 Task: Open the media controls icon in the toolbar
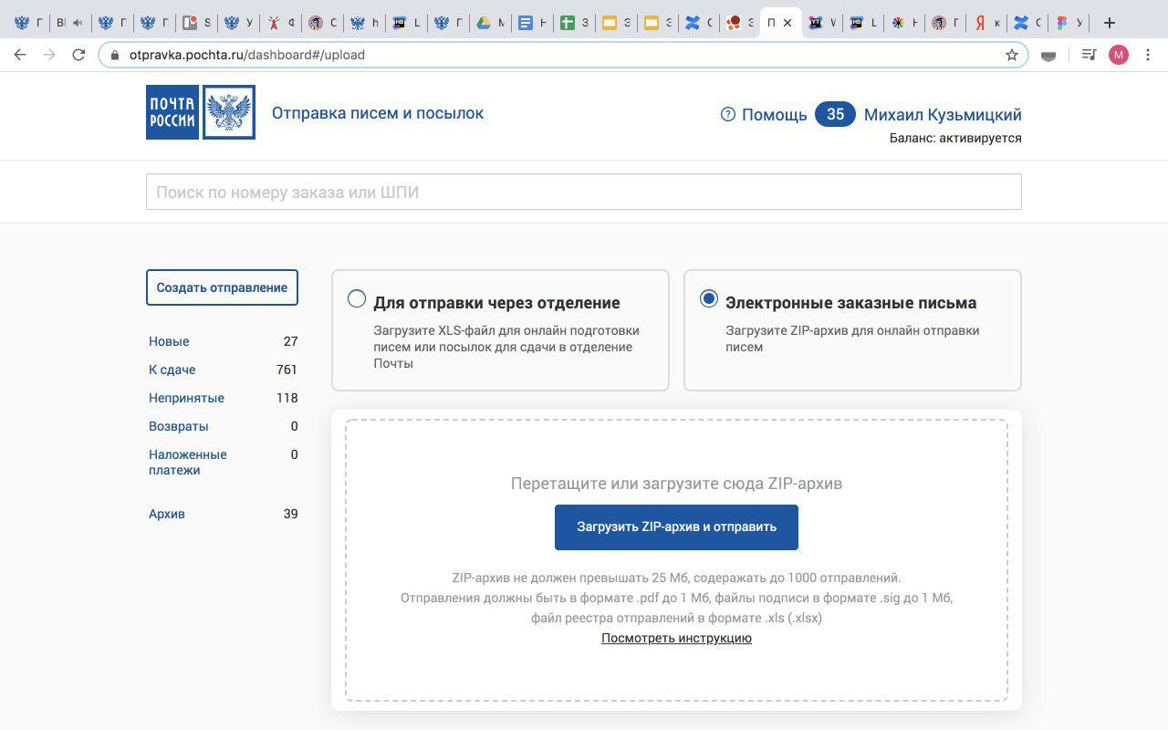(1088, 55)
